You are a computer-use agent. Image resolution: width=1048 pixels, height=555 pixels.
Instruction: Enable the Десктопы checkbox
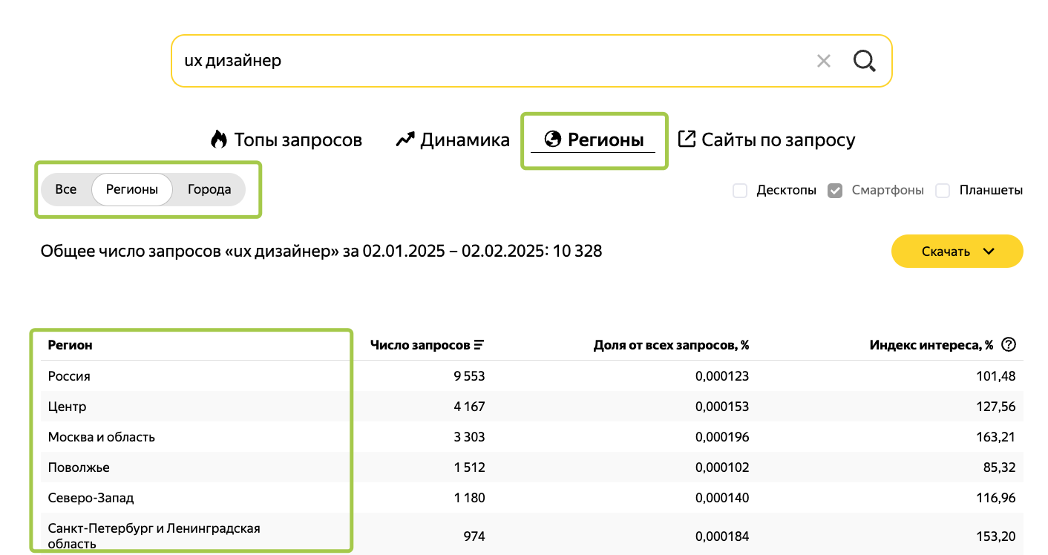pyautogui.click(x=740, y=191)
